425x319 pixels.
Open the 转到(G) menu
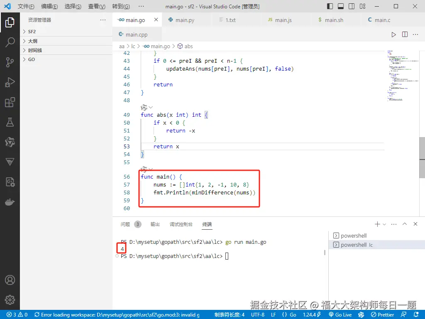121,6
